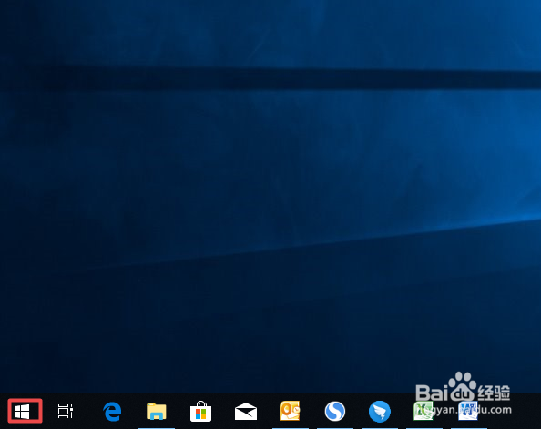Open File Explorer from the taskbar
Viewport: 541px width, 429px height.
tap(157, 411)
